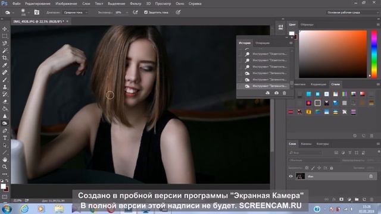Select the Lasso tool
Viewport: 381px width, 214px height.
pos(5,43)
